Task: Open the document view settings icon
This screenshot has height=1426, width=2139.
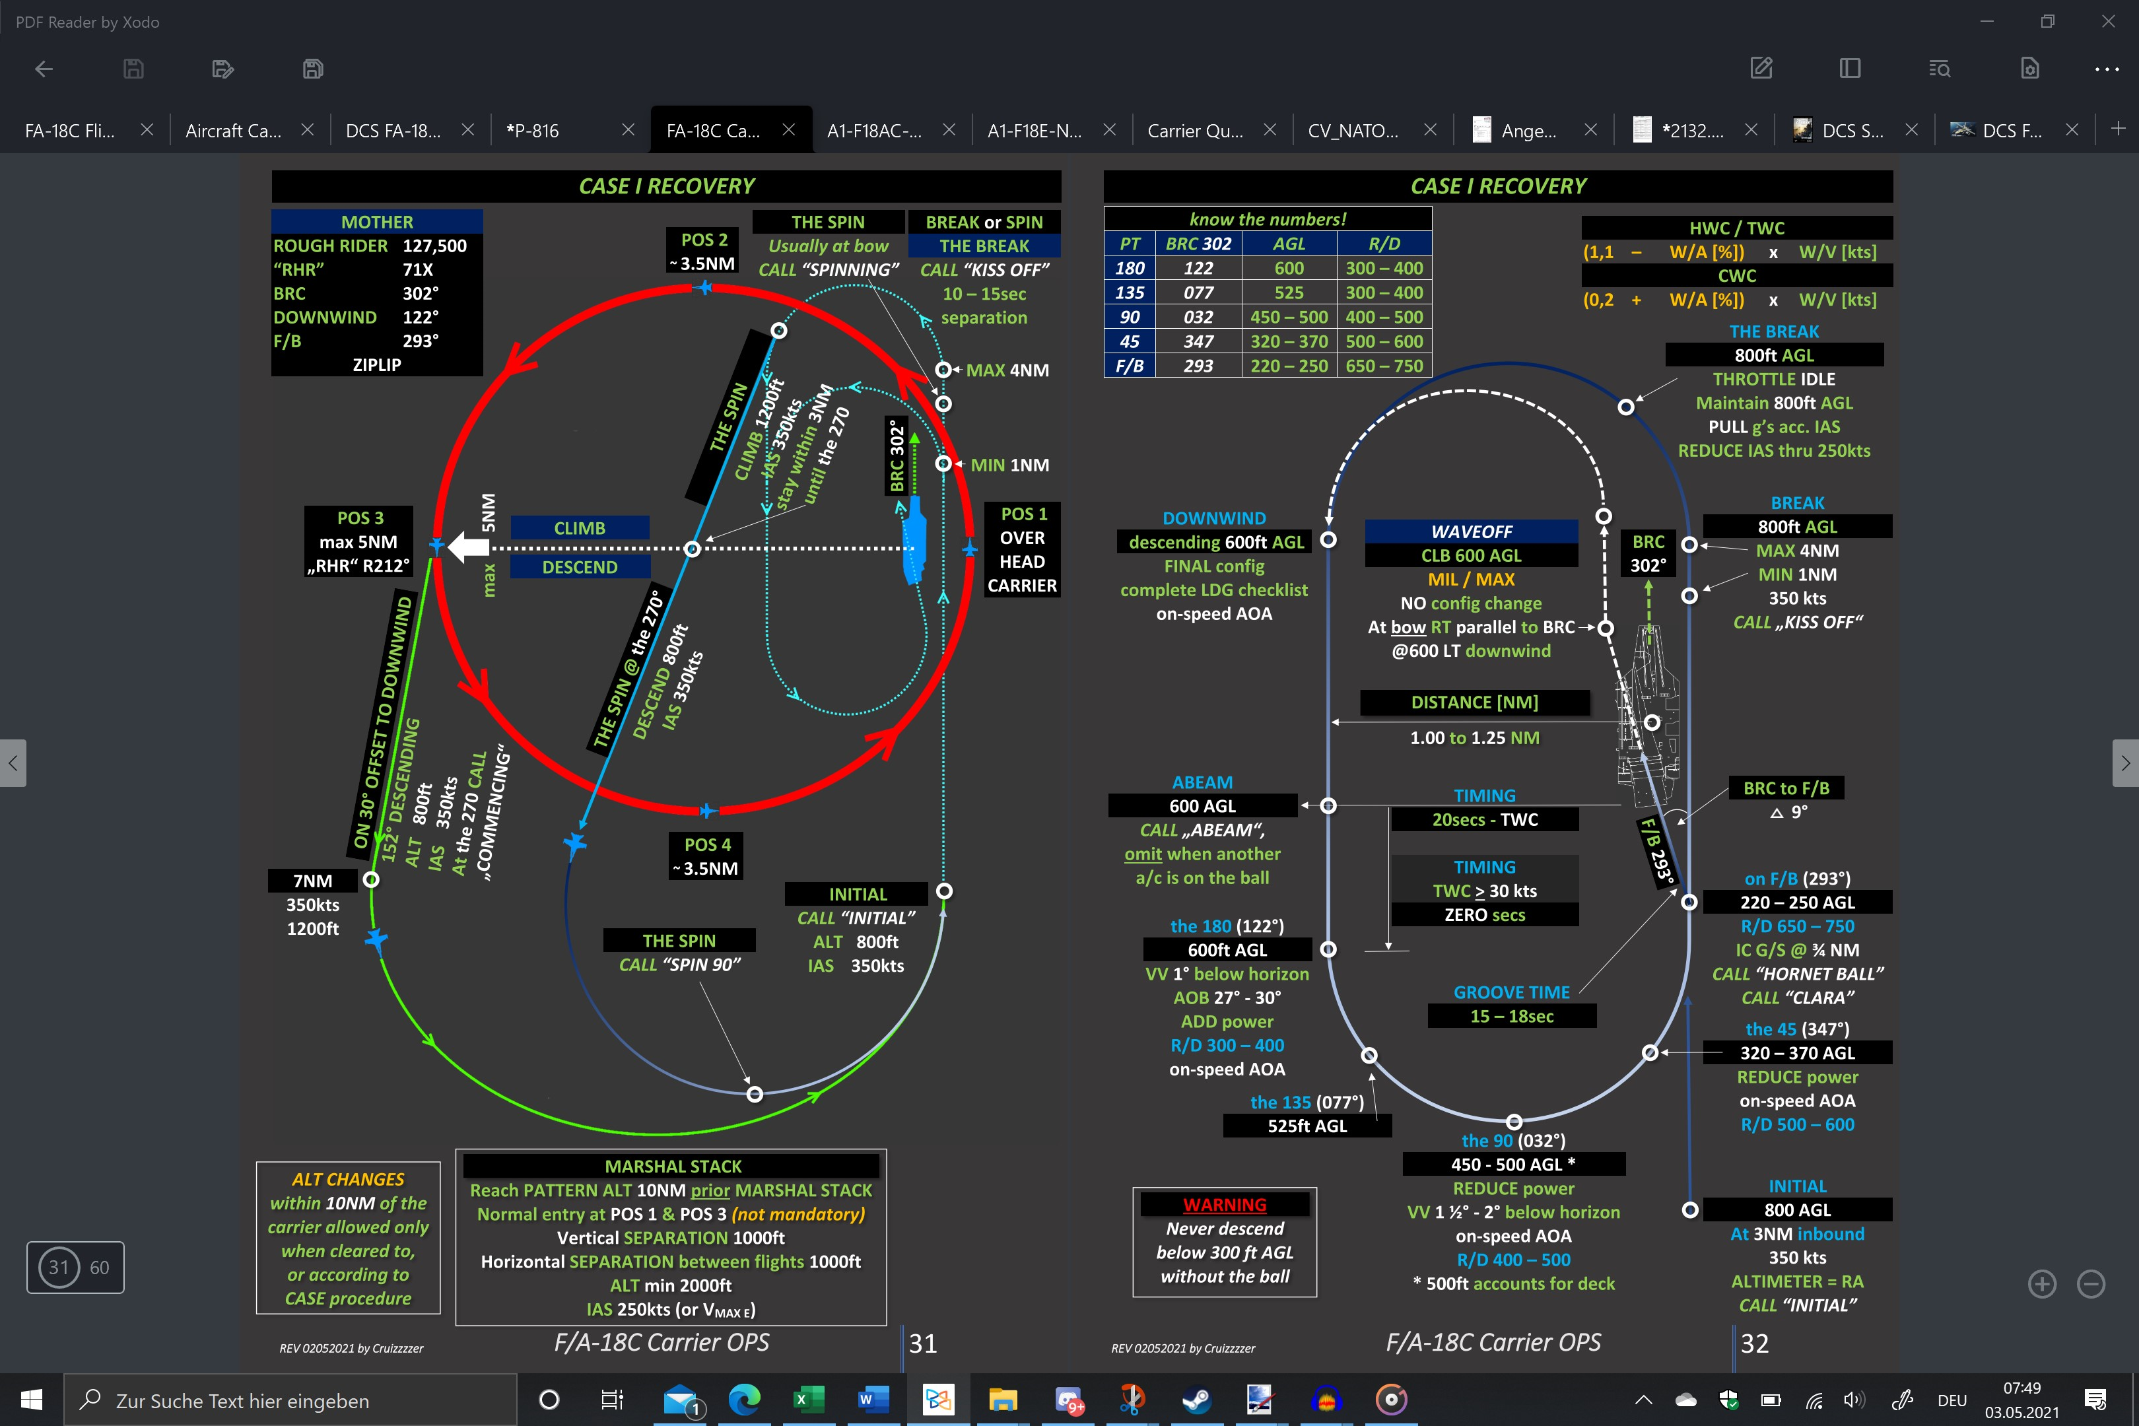Action: [x=2030, y=68]
